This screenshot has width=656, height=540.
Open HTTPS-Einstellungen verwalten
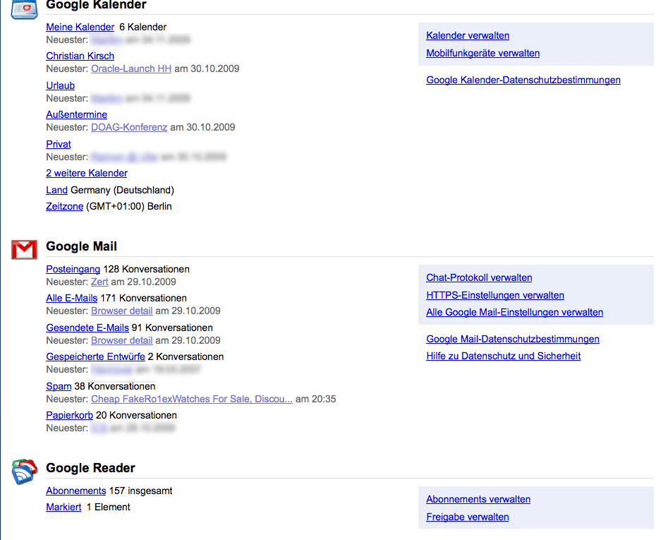495,295
